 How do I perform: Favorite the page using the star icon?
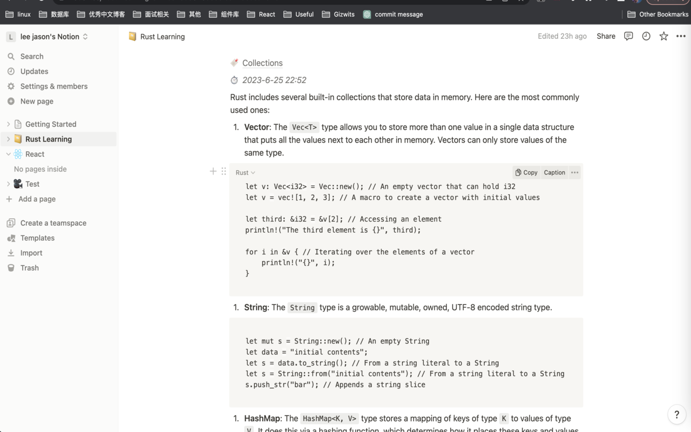tap(663, 36)
